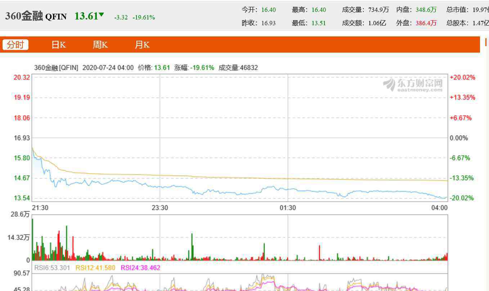Screen dimensions: 489x291
Task: Click the 成交额 value 1.06亿
Action: click(x=377, y=23)
